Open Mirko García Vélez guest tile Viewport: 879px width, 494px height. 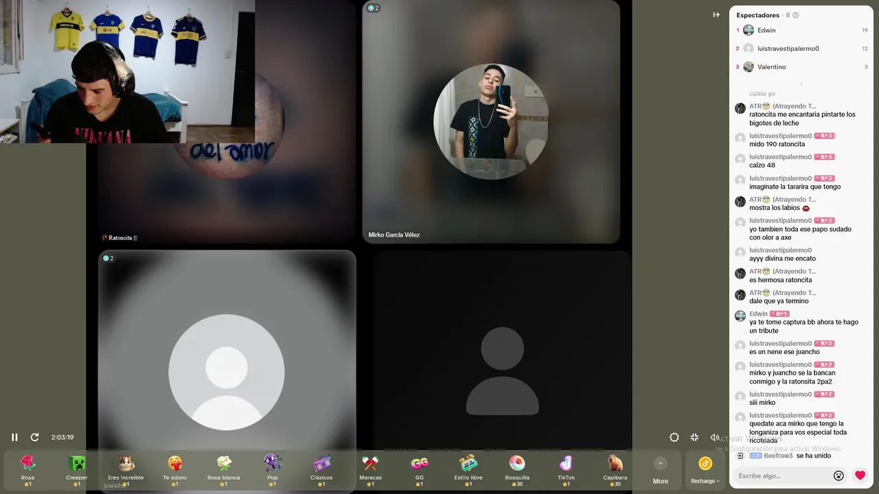click(x=491, y=121)
